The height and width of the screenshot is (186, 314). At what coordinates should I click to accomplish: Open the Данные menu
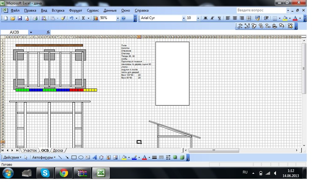[110, 10]
